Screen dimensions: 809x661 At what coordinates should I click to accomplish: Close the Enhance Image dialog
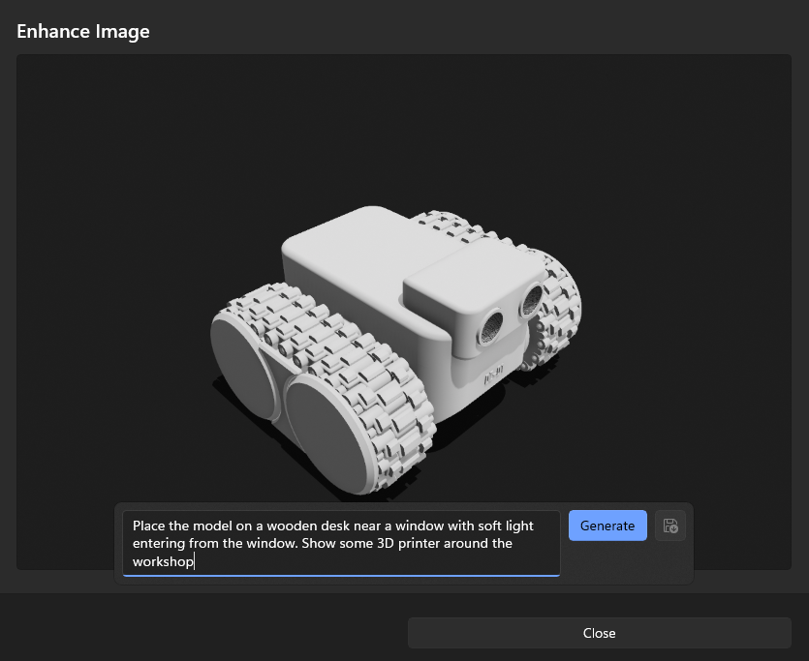click(x=599, y=633)
